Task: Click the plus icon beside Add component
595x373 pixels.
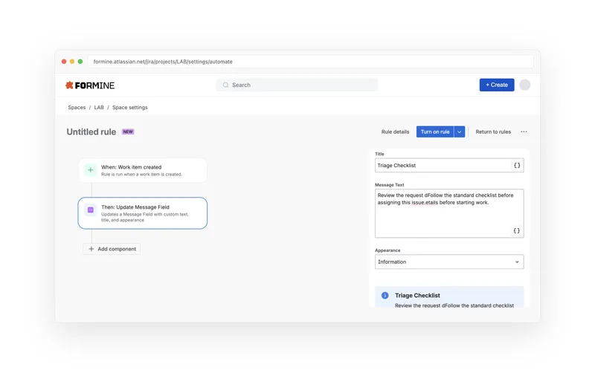Action: (91, 249)
